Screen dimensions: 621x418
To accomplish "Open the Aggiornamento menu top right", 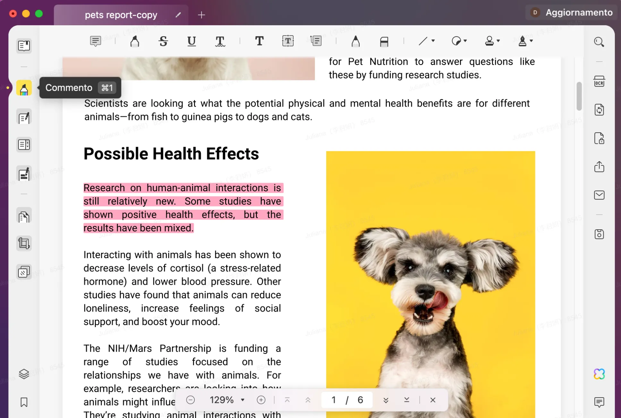I will 570,12.
